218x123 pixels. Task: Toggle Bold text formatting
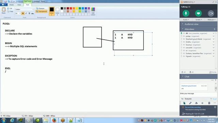click(23, 13)
